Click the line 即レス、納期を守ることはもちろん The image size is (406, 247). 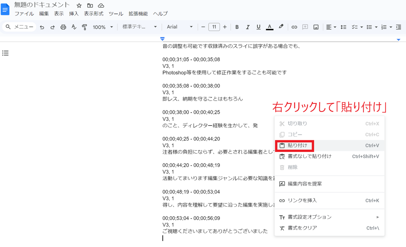(x=203, y=99)
